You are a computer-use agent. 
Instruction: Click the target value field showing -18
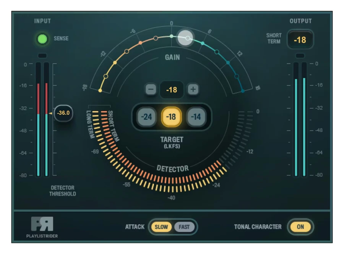point(172,90)
